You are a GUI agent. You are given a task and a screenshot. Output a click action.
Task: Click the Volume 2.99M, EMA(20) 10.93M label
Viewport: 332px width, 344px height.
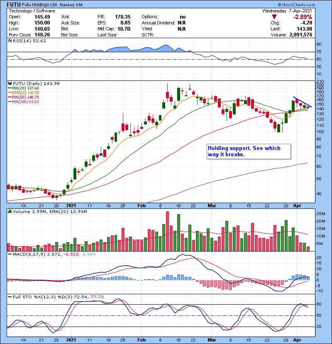point(50,212)
